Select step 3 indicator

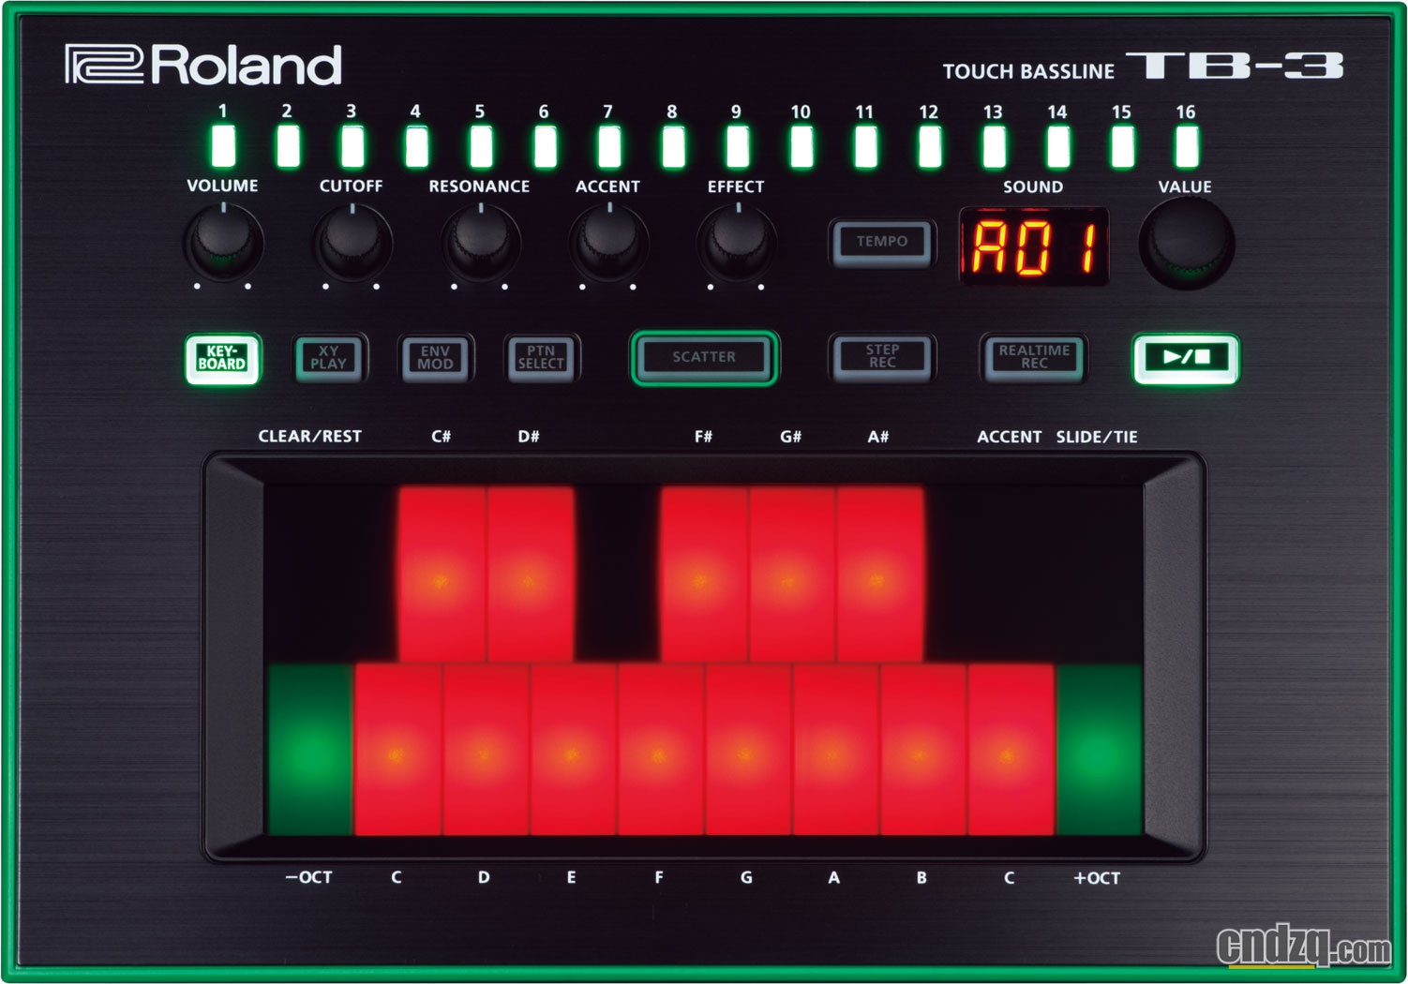pos(352,146)
